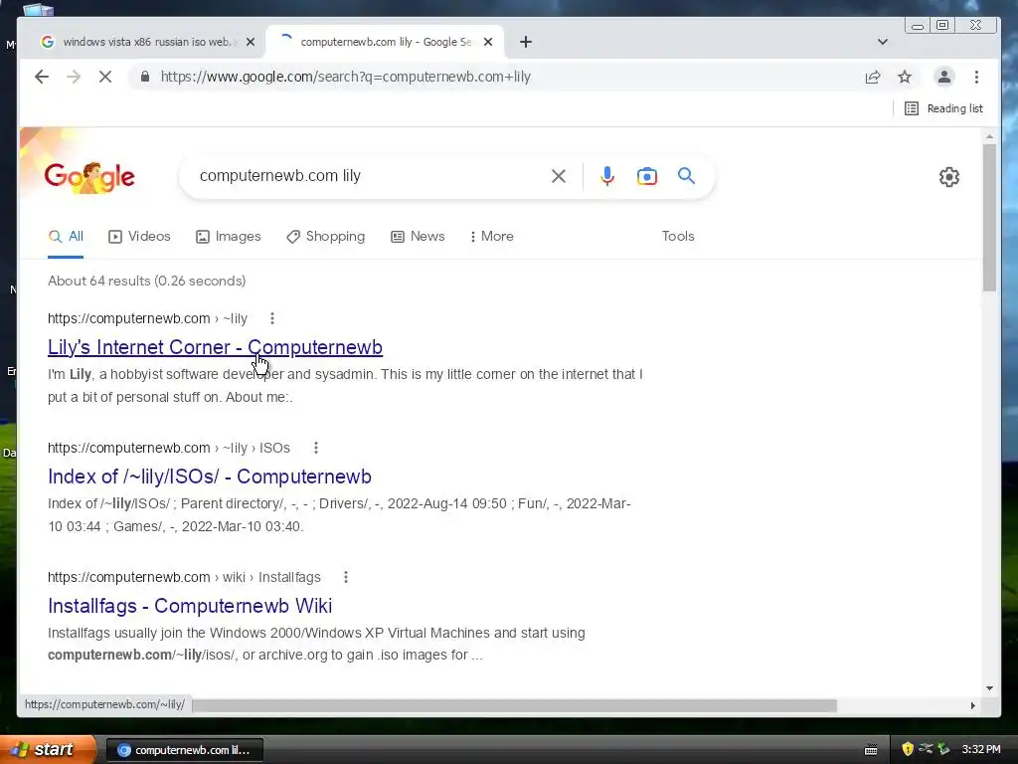Viewport: 1018px width, 764px height.
Task: Go back to the previous page
Action: [42, 77]
